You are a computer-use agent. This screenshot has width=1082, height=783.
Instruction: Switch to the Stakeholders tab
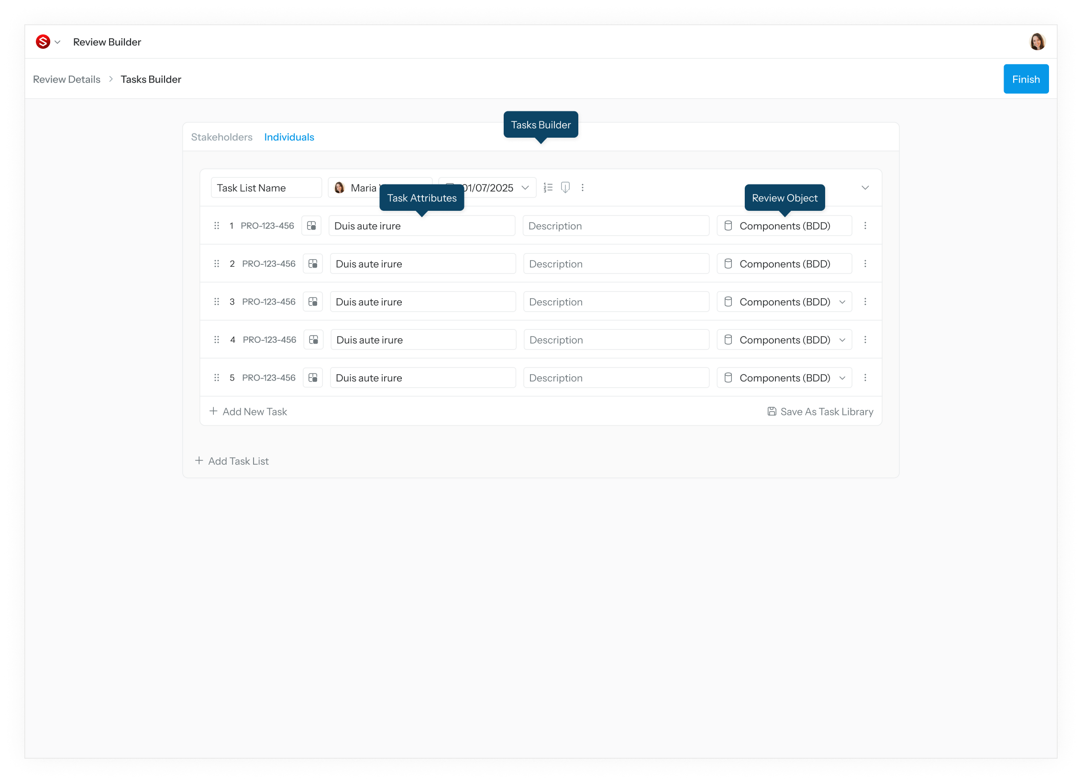[x=221, y=137]
